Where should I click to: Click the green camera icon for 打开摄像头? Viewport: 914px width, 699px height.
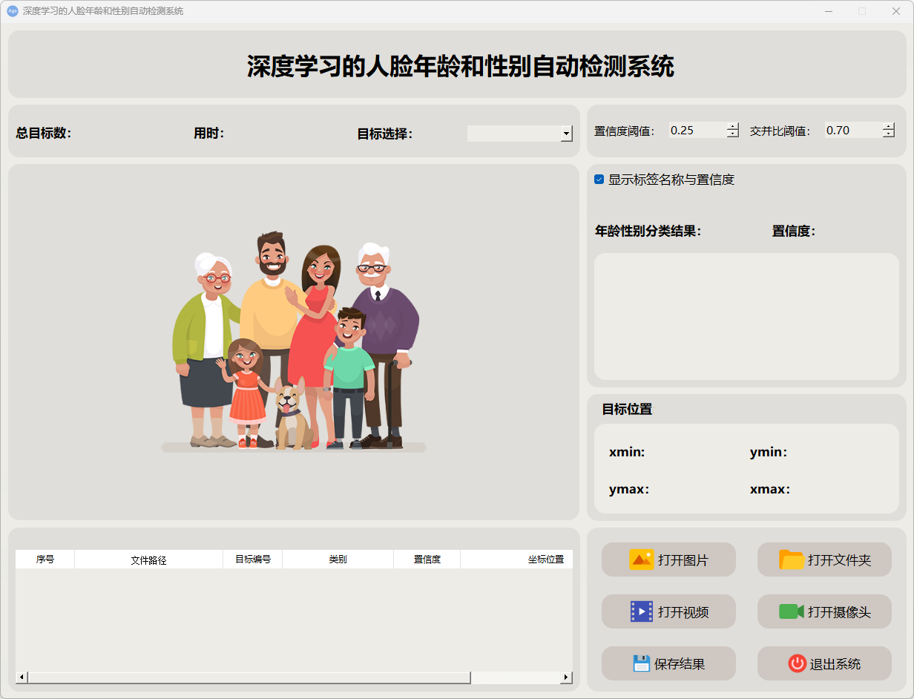[791, 611]
